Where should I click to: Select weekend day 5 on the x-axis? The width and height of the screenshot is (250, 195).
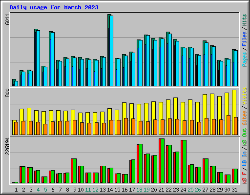coord(45,190)
